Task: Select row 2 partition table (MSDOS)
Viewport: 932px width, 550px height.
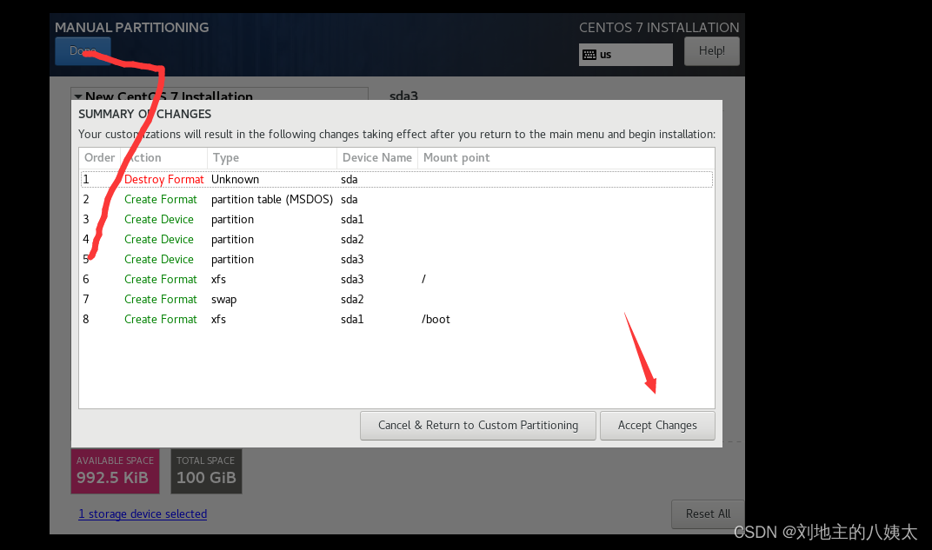Action: coord(396,200)
